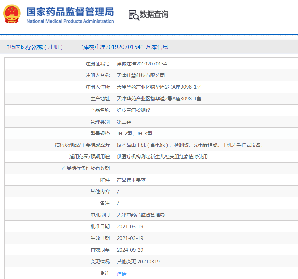Viewport: 298px width, 279px height.
Task: Select product name 经皮黄疸检测仪
Action: coord(133,110)
